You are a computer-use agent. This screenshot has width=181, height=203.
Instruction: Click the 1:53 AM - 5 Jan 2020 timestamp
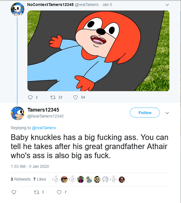click(30, 166)
